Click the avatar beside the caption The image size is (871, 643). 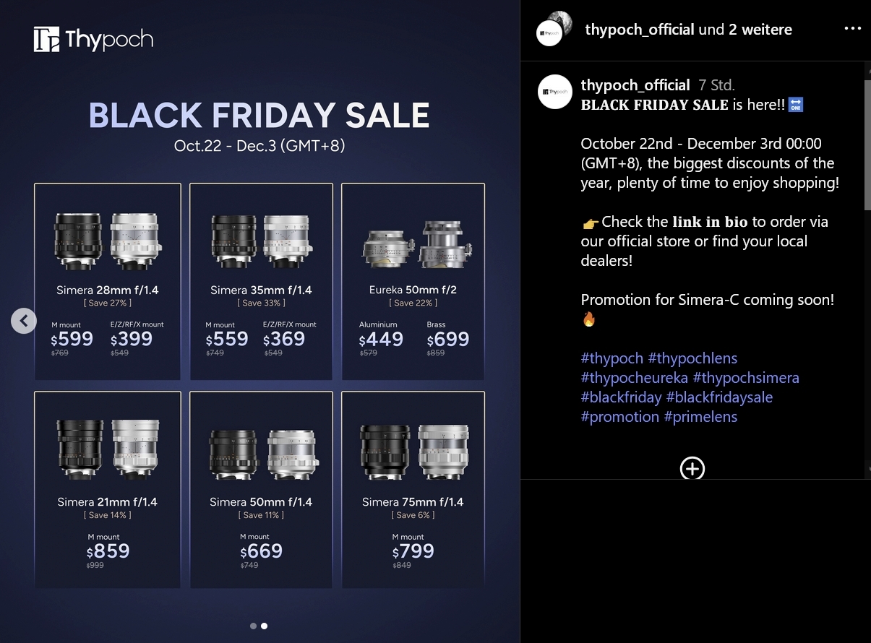click(555, 92)
